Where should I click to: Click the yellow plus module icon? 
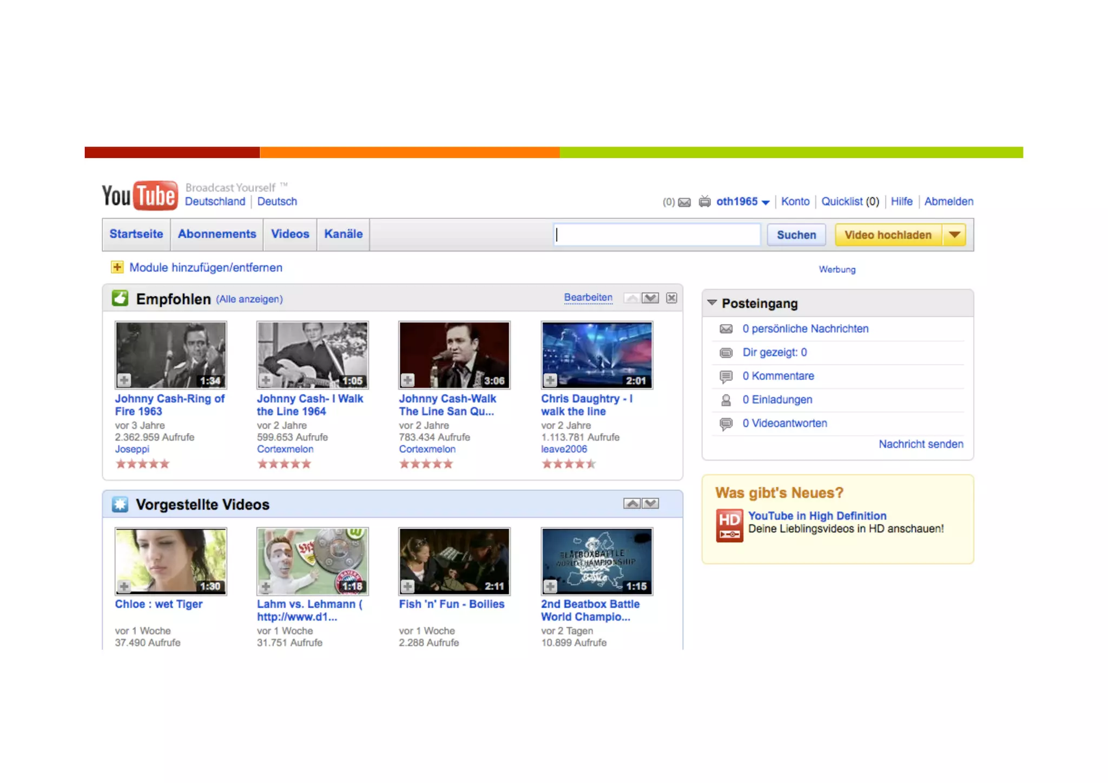pos(117,267)
